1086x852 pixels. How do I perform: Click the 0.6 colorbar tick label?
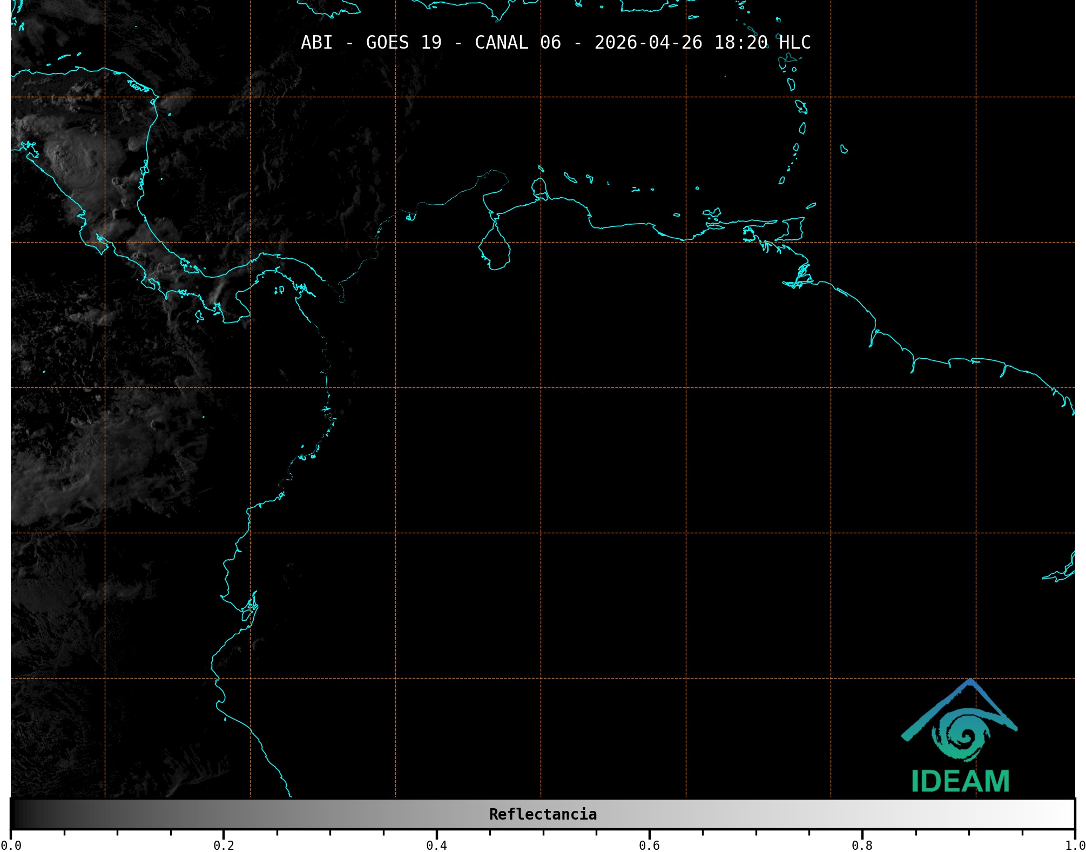click(x=649, y=846)
